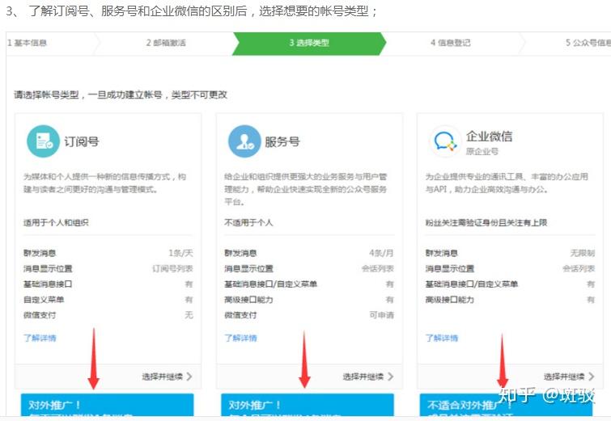Select step 1 基本信息
The image size is (611, 421).
coord(27,43)
